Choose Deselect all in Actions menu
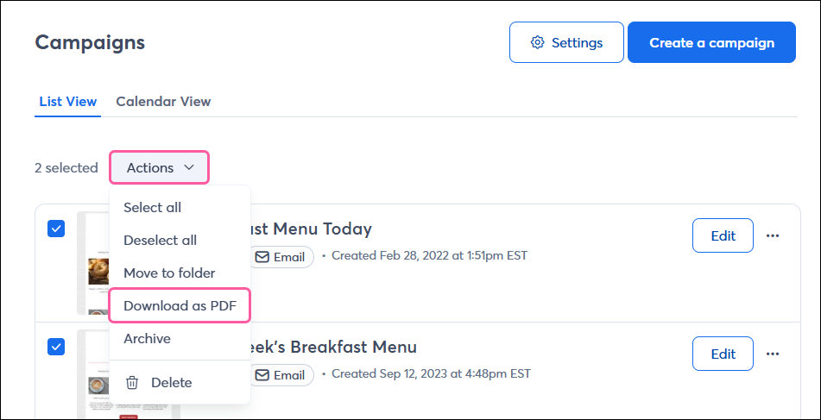821x420 pixels. point(160,241)
